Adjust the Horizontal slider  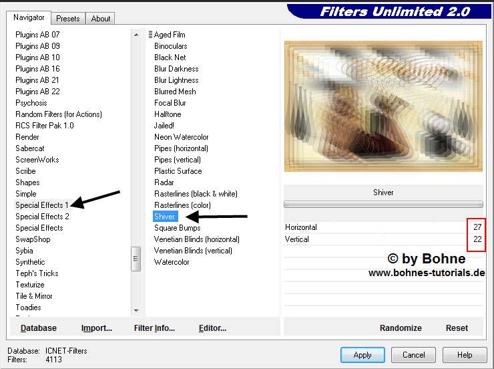tap(383, 227)
